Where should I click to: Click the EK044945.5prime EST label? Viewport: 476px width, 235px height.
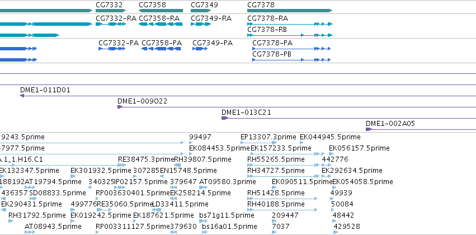[330, 137]
